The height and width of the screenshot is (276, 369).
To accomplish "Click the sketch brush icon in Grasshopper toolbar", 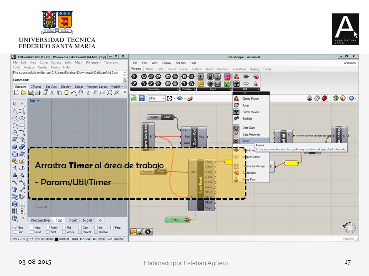I will pyautogui.click(x=190, y=99).
